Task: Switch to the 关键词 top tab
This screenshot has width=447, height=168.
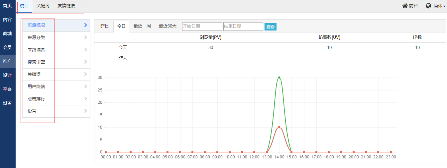Action: point(43,6)
